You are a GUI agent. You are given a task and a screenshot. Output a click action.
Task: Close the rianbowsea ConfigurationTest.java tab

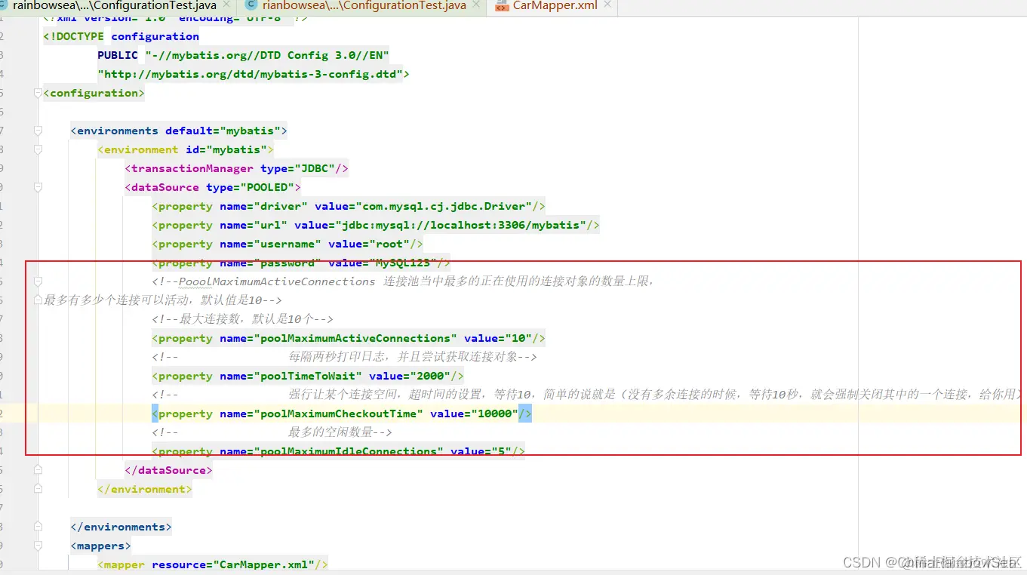pyautogui.click(x=477, y=6)
